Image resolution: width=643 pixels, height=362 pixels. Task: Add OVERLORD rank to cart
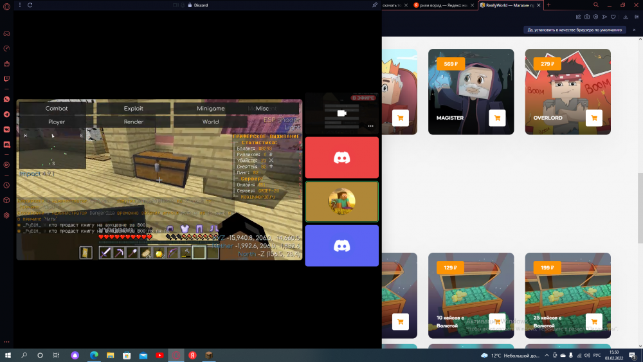click(x=593, y=118)
